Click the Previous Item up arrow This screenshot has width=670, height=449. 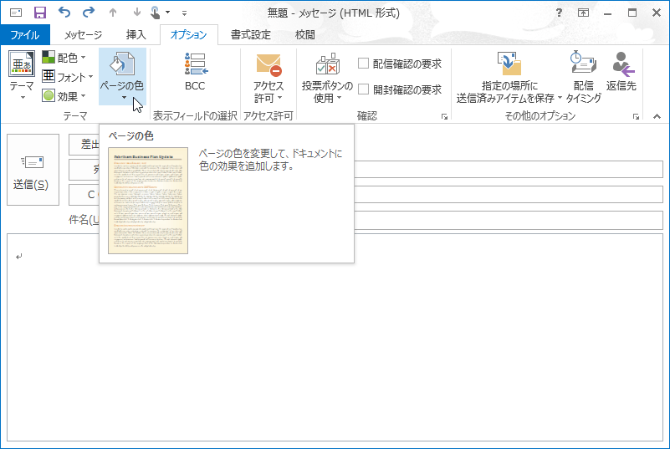coord(113,13)
